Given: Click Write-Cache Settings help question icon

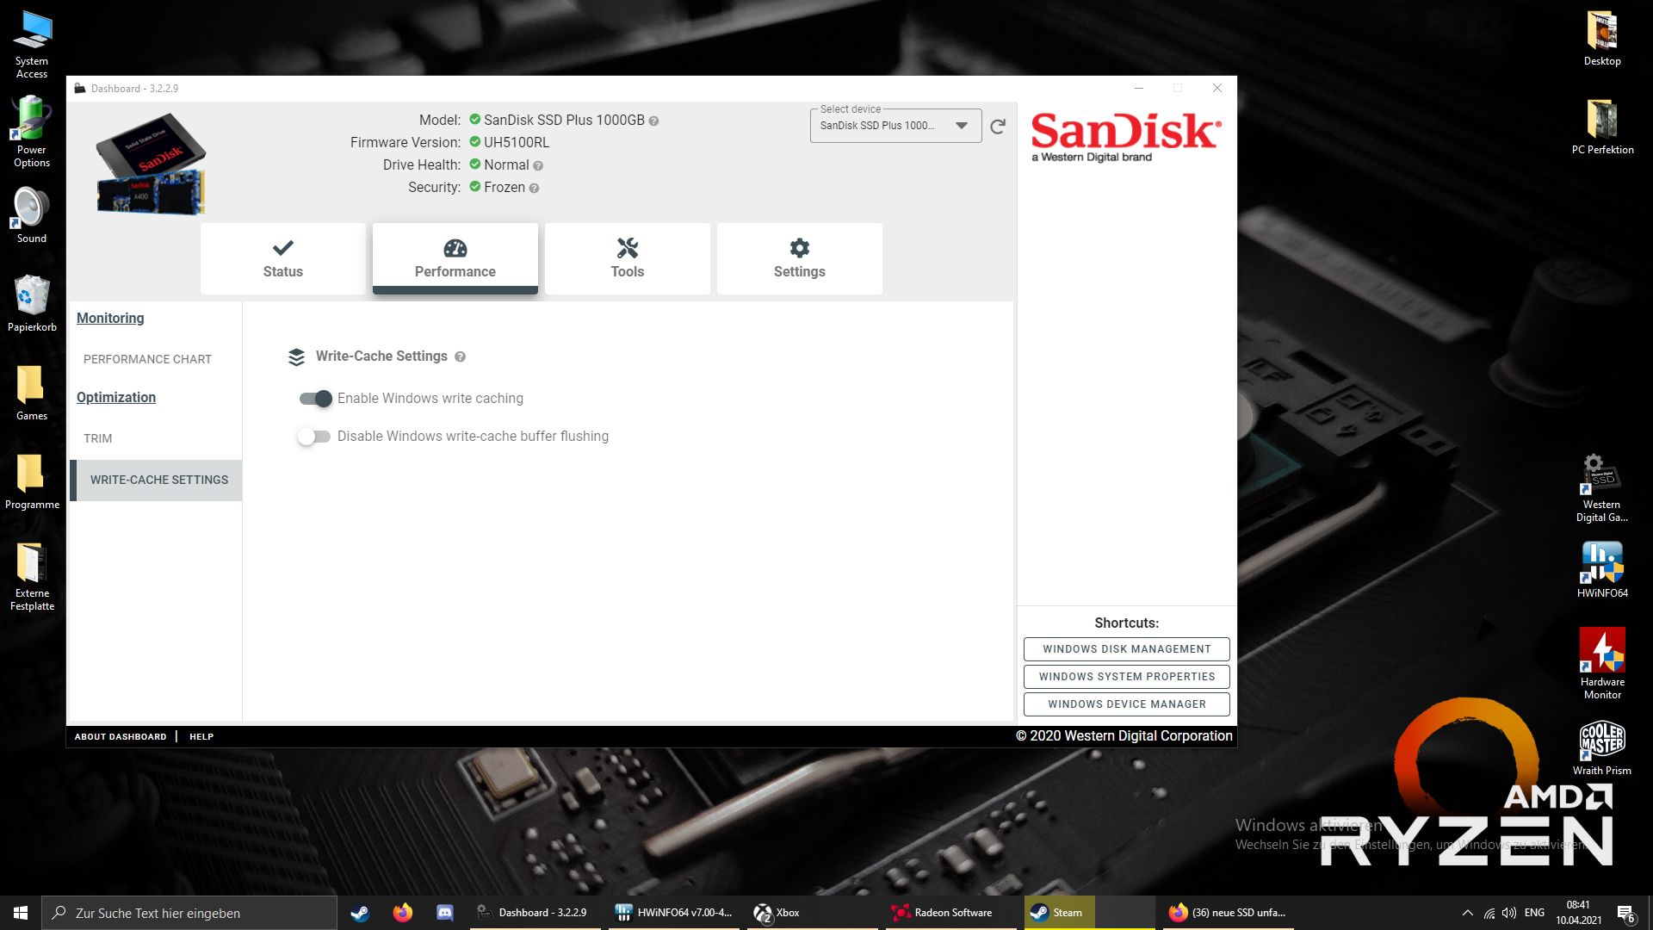Looking at the screenshot, I should point(460,357).
